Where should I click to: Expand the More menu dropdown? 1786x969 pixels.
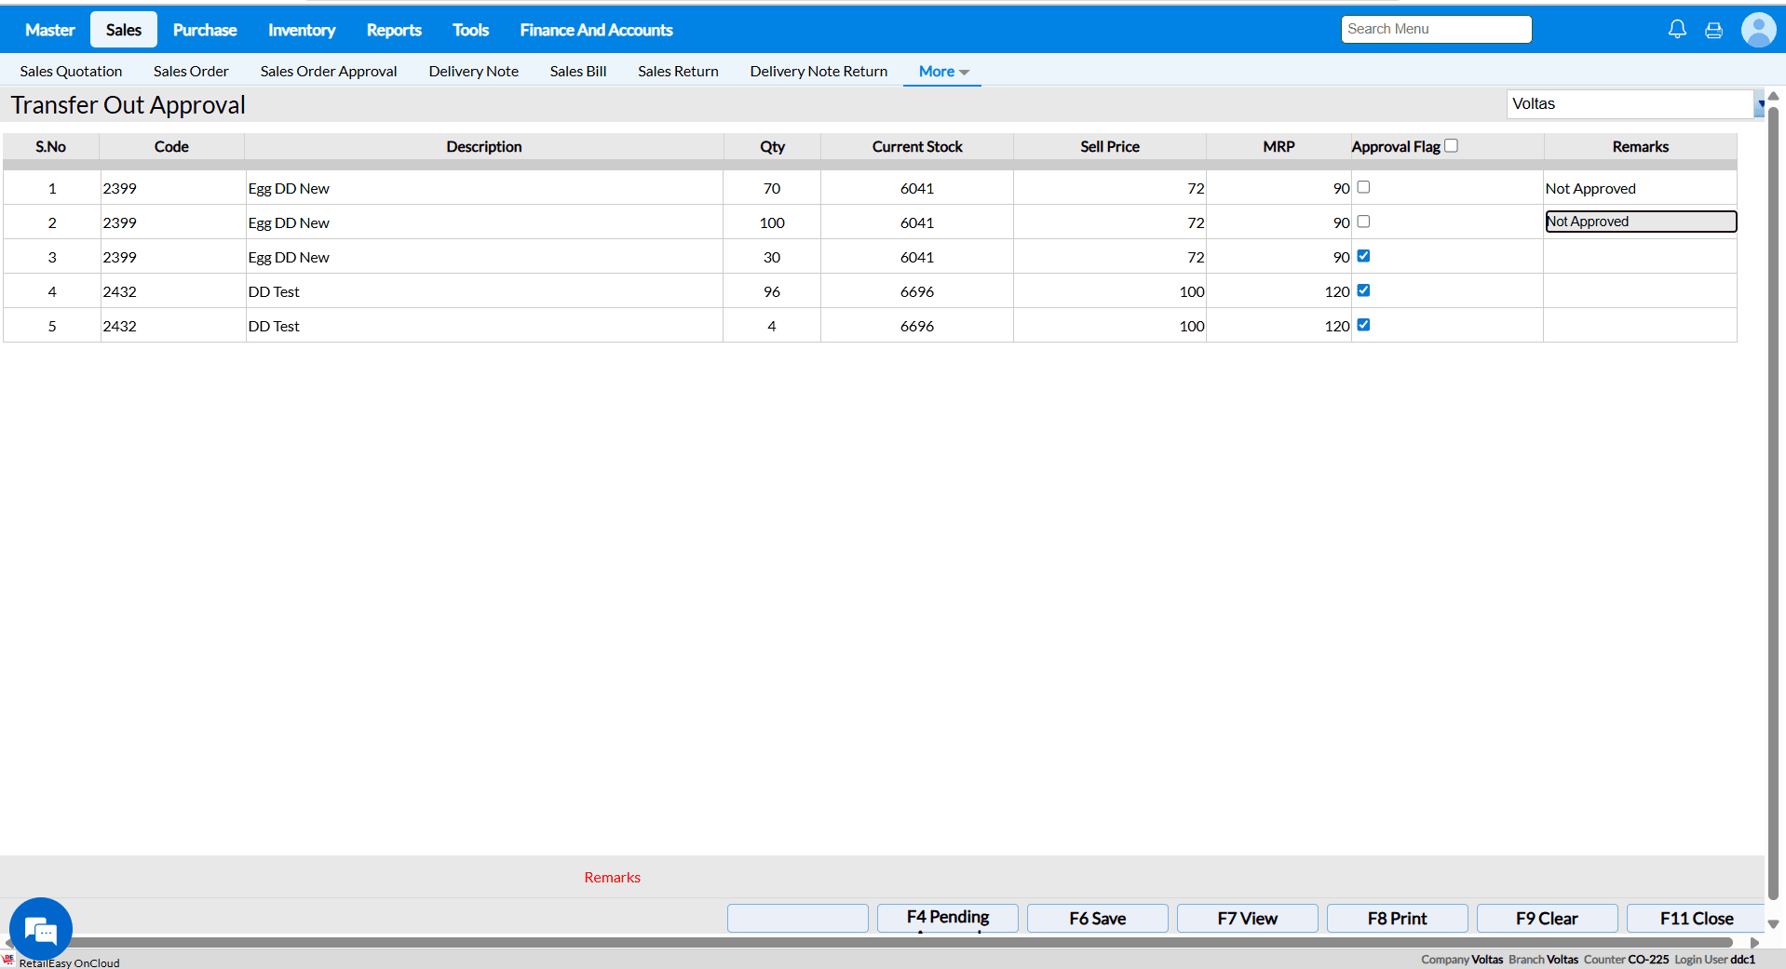942,72
